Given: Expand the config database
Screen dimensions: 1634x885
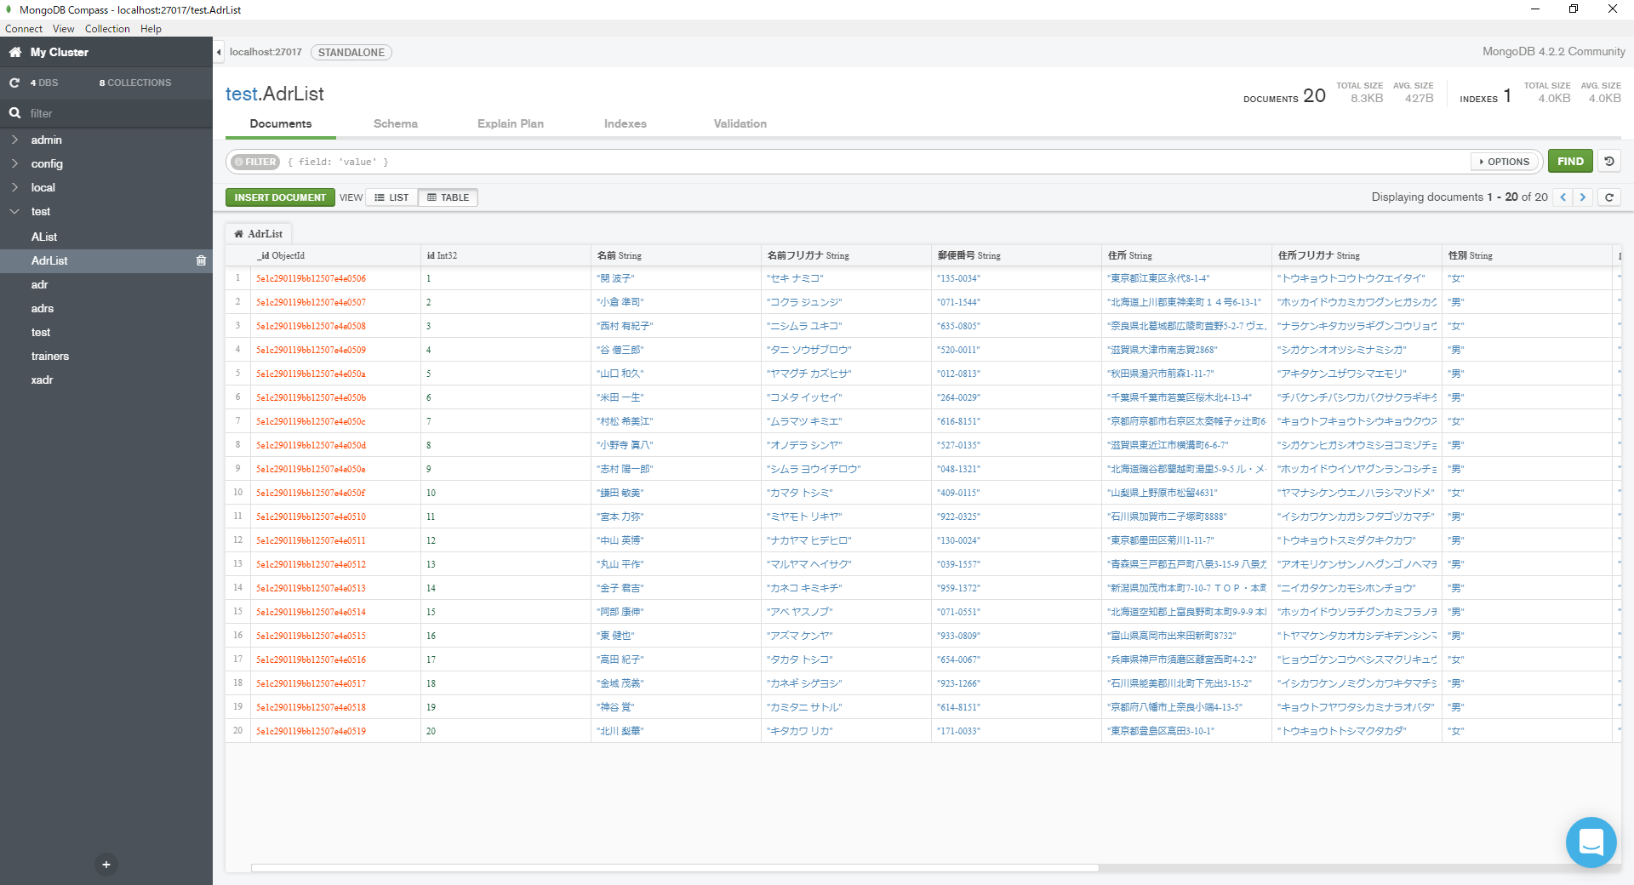Looking at the screenshot, I should tap(14, 163).
